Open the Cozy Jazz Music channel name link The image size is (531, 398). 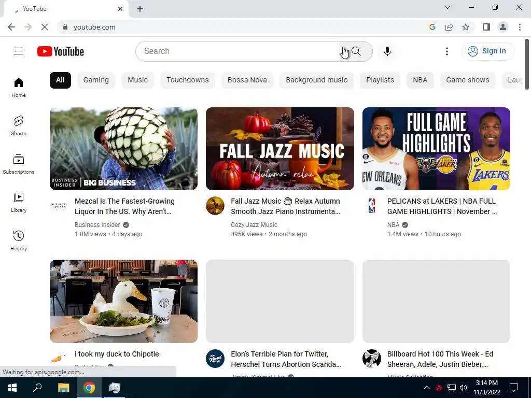click(x=254, y=225)
